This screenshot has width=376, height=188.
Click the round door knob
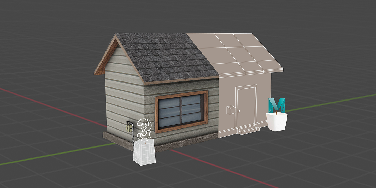pos(239,111)
